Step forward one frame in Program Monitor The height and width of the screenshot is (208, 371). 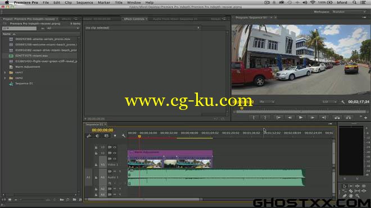313,117
